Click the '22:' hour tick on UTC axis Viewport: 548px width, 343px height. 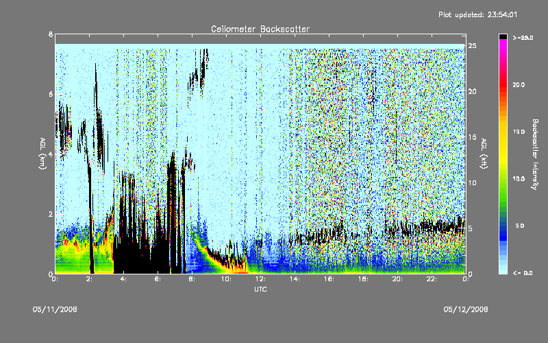coord(432,279)
